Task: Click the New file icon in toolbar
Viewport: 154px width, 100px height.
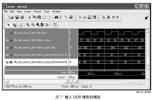Action: coord(8,17)
